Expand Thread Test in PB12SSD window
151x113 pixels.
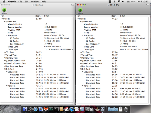tap(4, 55)
